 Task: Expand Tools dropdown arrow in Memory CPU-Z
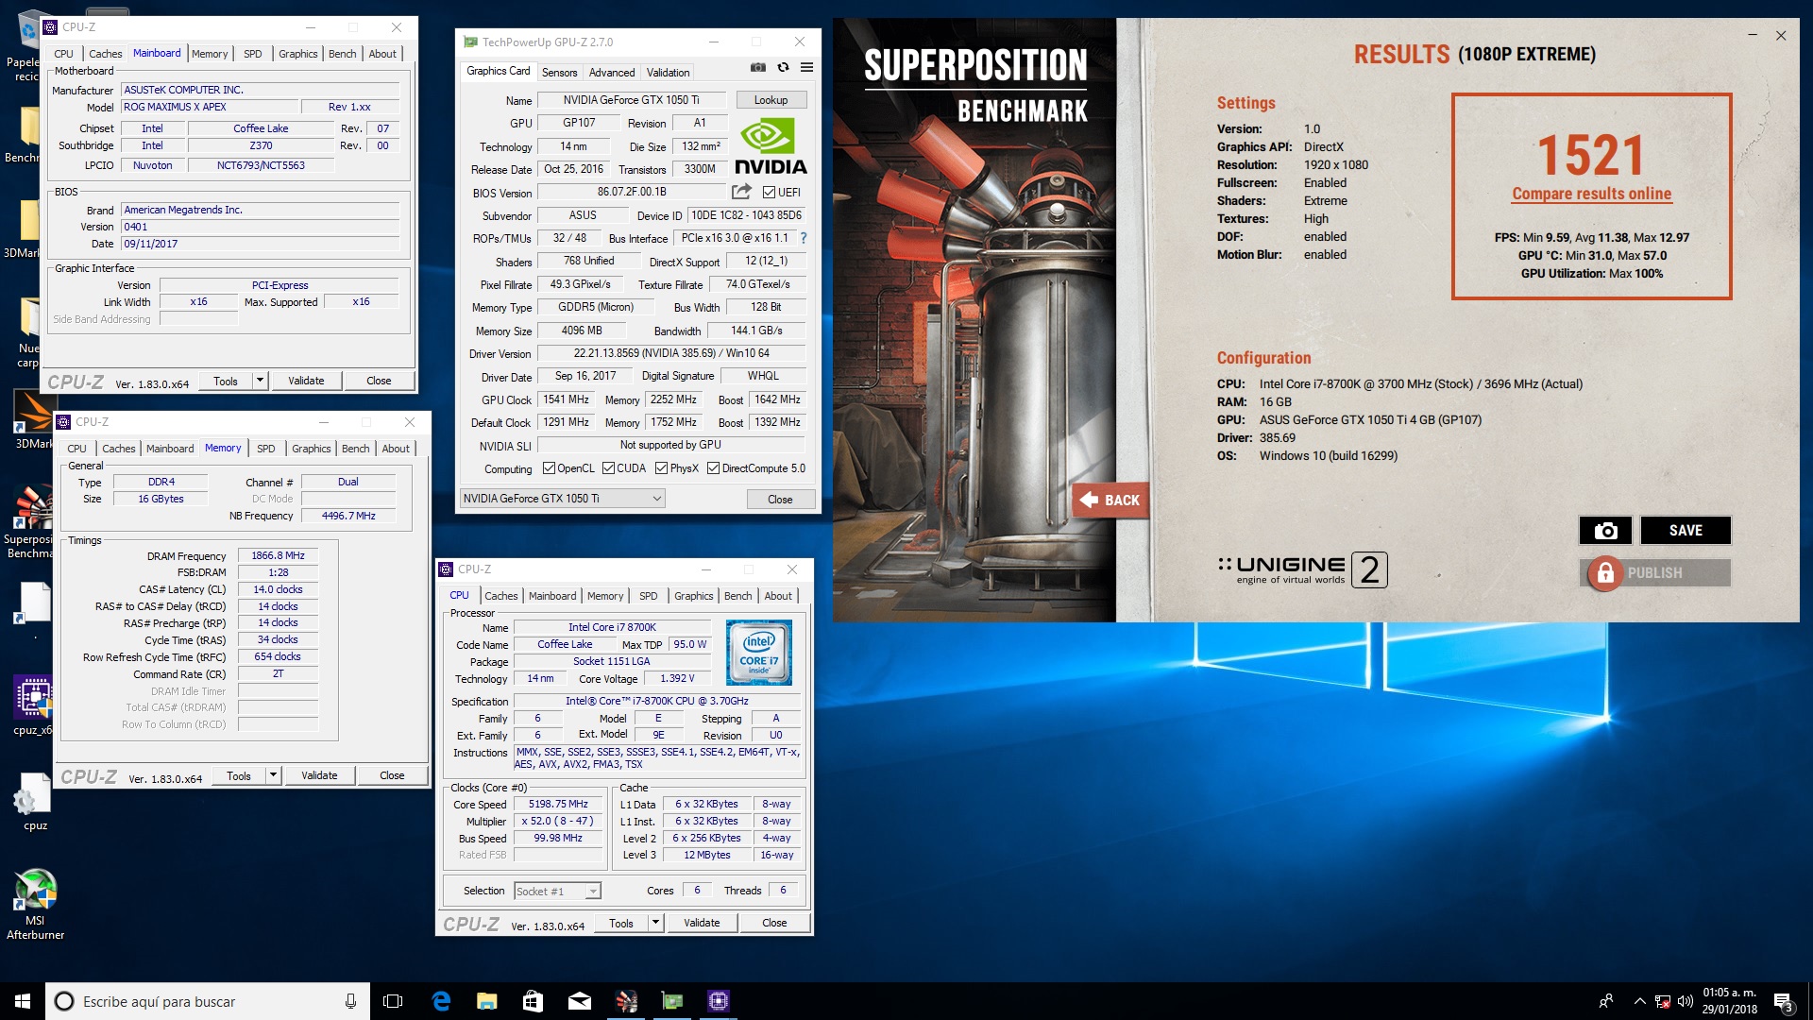click(273, 775)
